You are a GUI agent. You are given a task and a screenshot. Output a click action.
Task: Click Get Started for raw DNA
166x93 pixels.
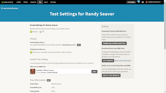click(x=108, y=61)
